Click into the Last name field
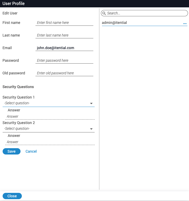 coord(64,35)
